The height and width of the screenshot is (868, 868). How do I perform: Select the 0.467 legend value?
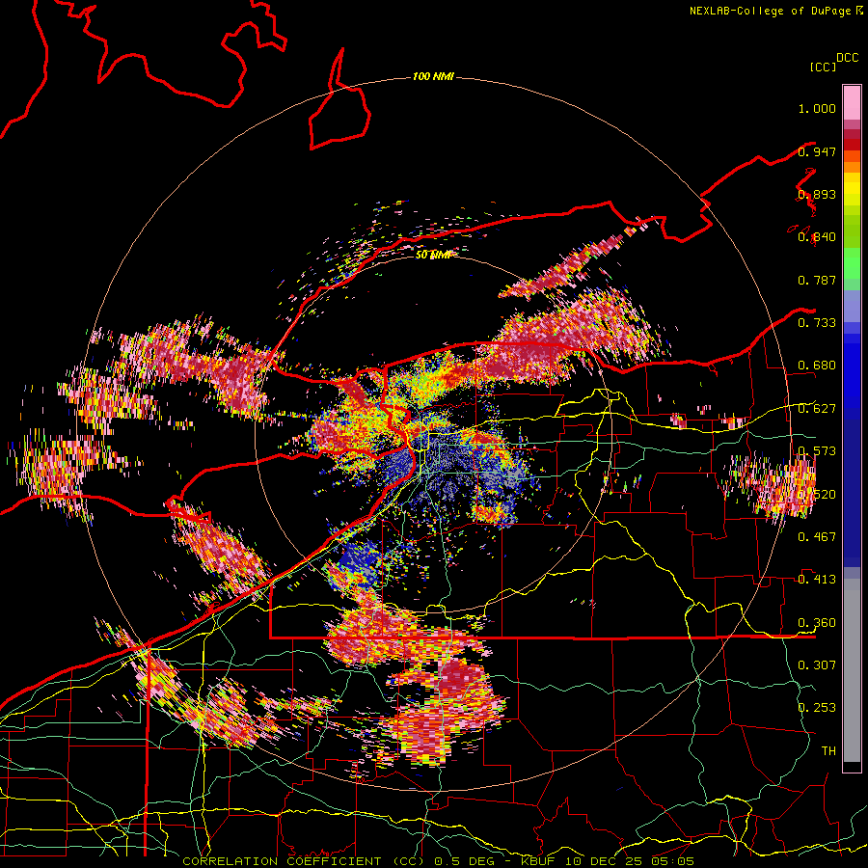coord(817,536)
